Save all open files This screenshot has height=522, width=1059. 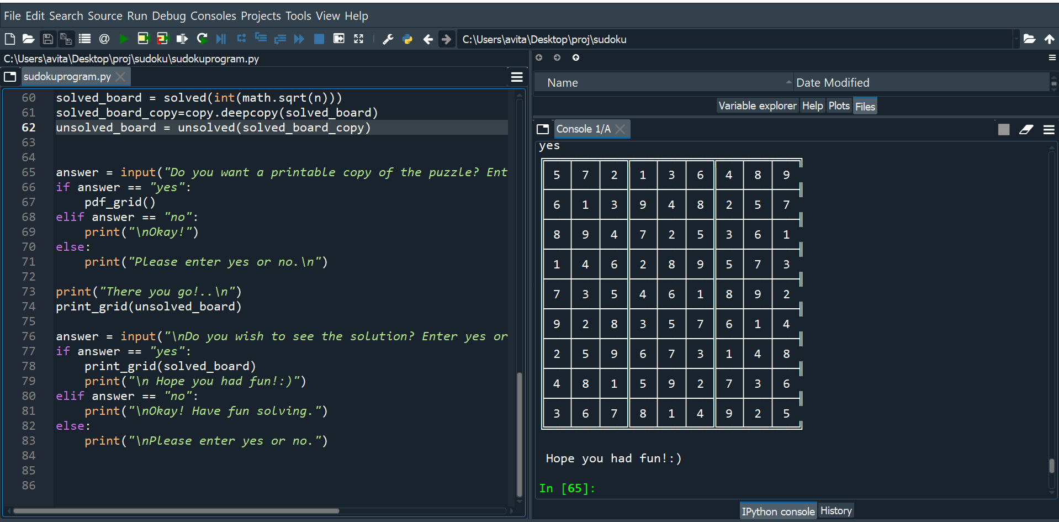(x=66, y=39)
